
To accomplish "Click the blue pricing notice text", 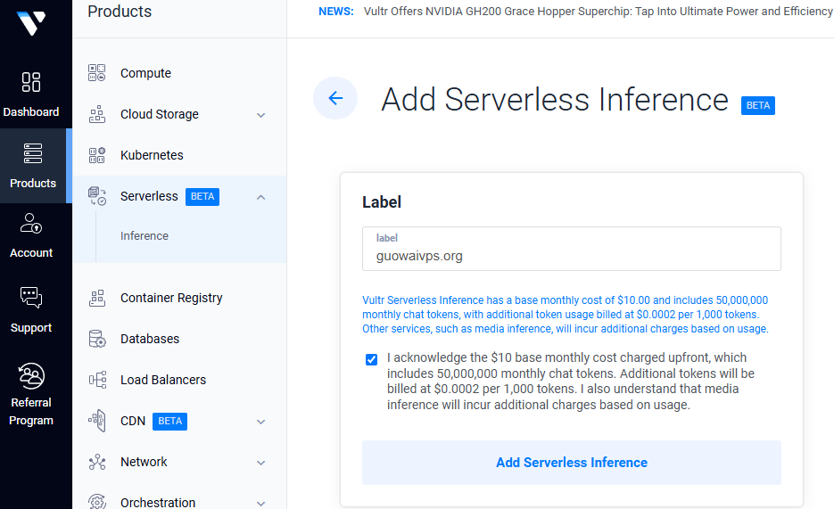I will click(x=566, y=315).
